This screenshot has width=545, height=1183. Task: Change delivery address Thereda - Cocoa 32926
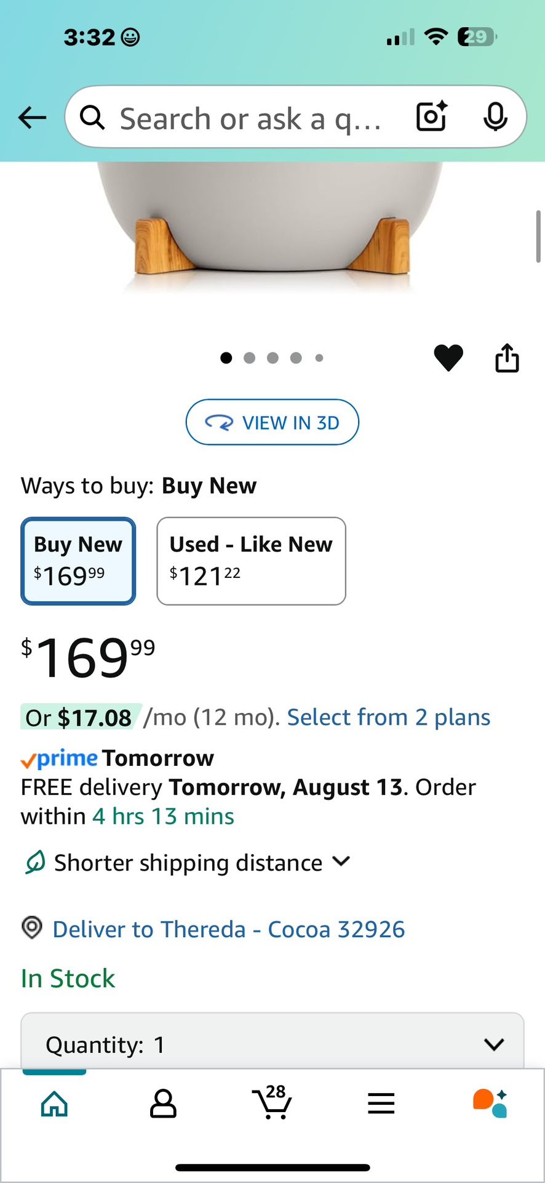point(228,929)
